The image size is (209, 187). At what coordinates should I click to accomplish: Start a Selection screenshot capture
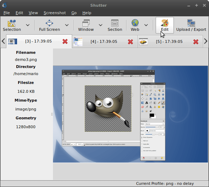pos(12,25)
